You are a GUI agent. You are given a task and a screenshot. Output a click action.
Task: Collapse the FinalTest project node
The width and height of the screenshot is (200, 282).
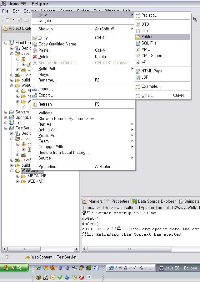[6, 43]
